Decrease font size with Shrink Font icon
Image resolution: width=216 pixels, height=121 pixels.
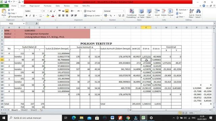pos(54,11)
